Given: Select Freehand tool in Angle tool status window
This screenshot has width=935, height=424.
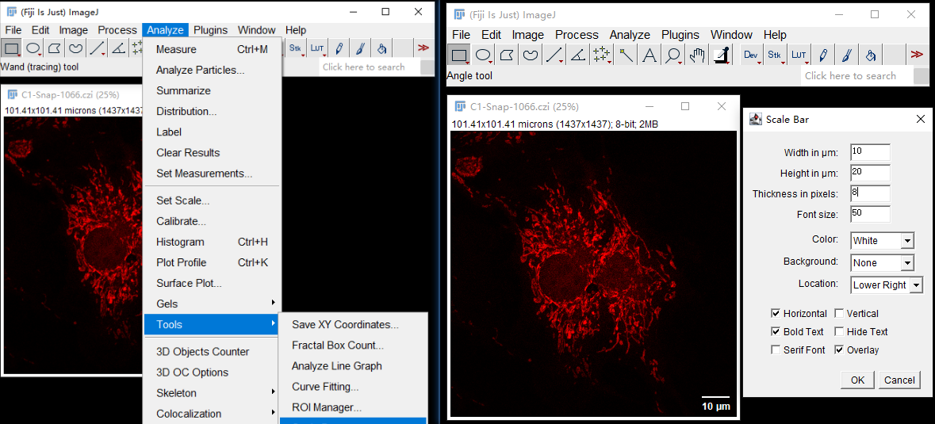Looking at the screenshot, I should [531, 55].
